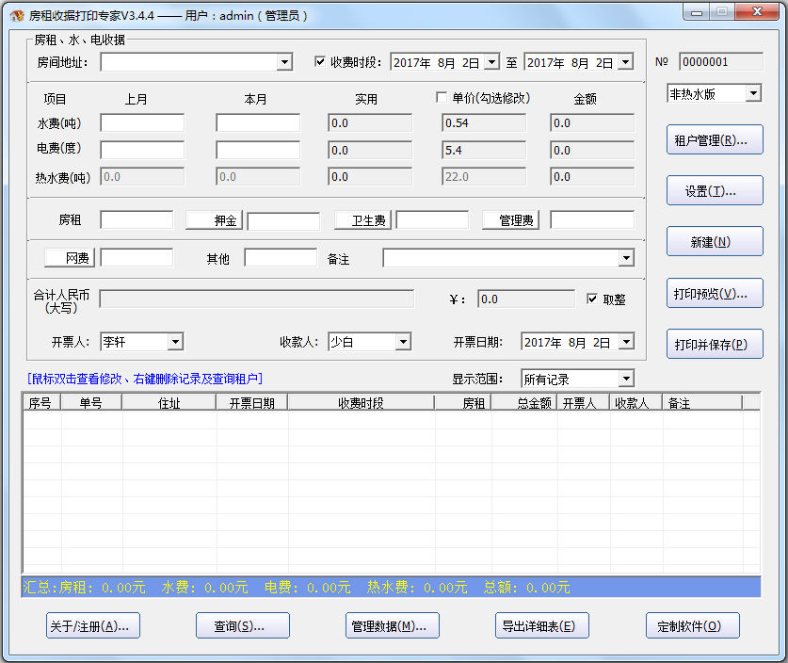Open the 开票日期 date picker
Image resolution: width=788 pixels, height=663 pixels.
click(627, 342)
